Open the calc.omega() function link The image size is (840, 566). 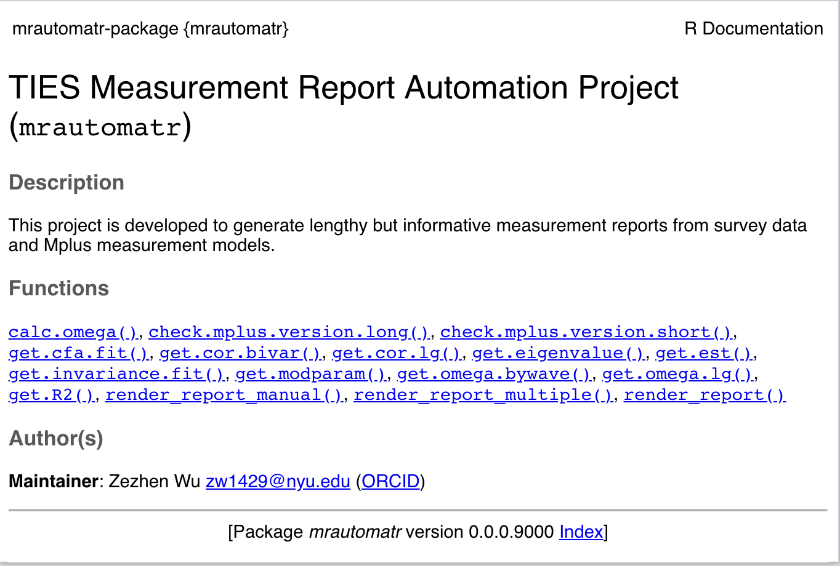click(x=74, y=332)
